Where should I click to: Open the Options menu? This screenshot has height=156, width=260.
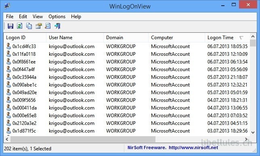click(x=57, y=17)
